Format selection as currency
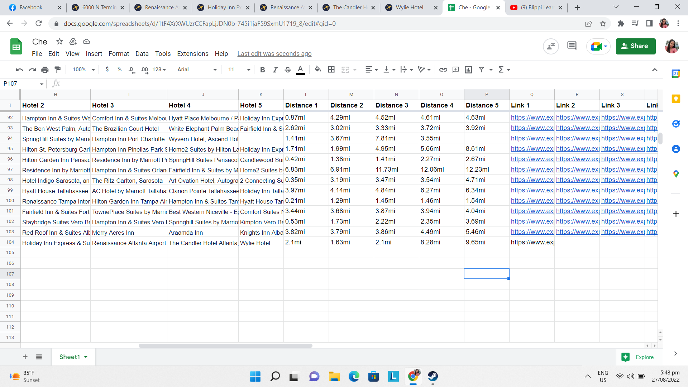688x387 pixels. [x=107, y=70]
